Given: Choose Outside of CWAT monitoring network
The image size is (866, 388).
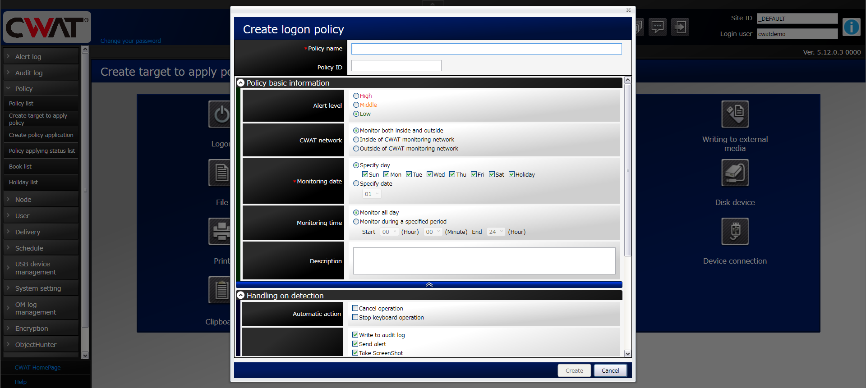Looking at the screenshot, I should (x=356, y=149).
